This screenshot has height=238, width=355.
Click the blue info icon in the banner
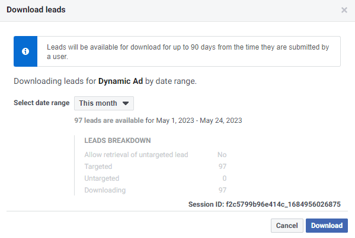pyautogui.click(x=25, y=51)
